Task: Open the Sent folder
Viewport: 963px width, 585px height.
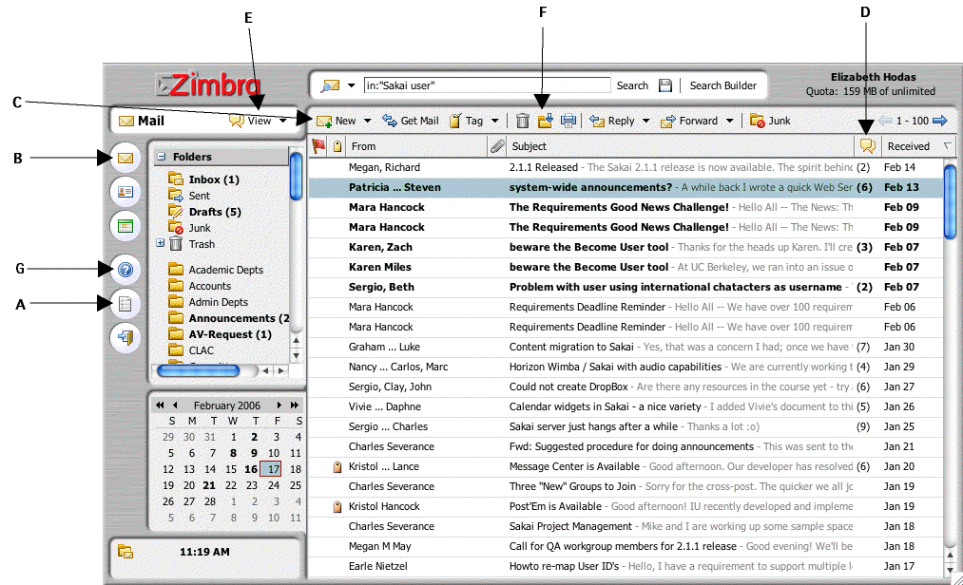Action: (190, 196)
